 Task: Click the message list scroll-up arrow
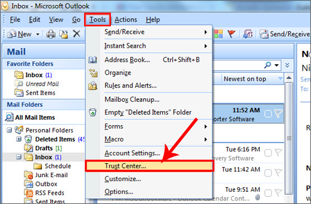289,78
